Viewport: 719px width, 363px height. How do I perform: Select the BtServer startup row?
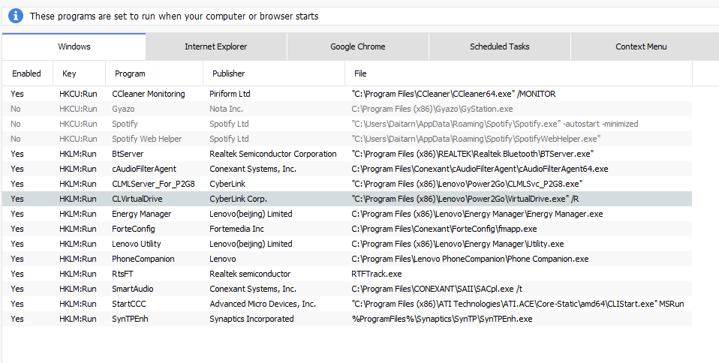[x=347, y=154]
